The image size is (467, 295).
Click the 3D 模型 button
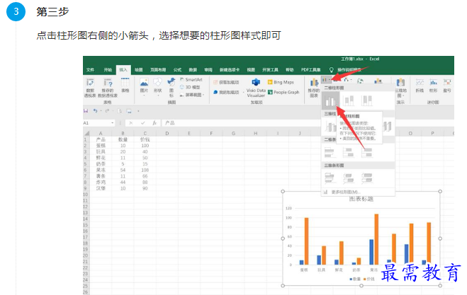point(190,87)
